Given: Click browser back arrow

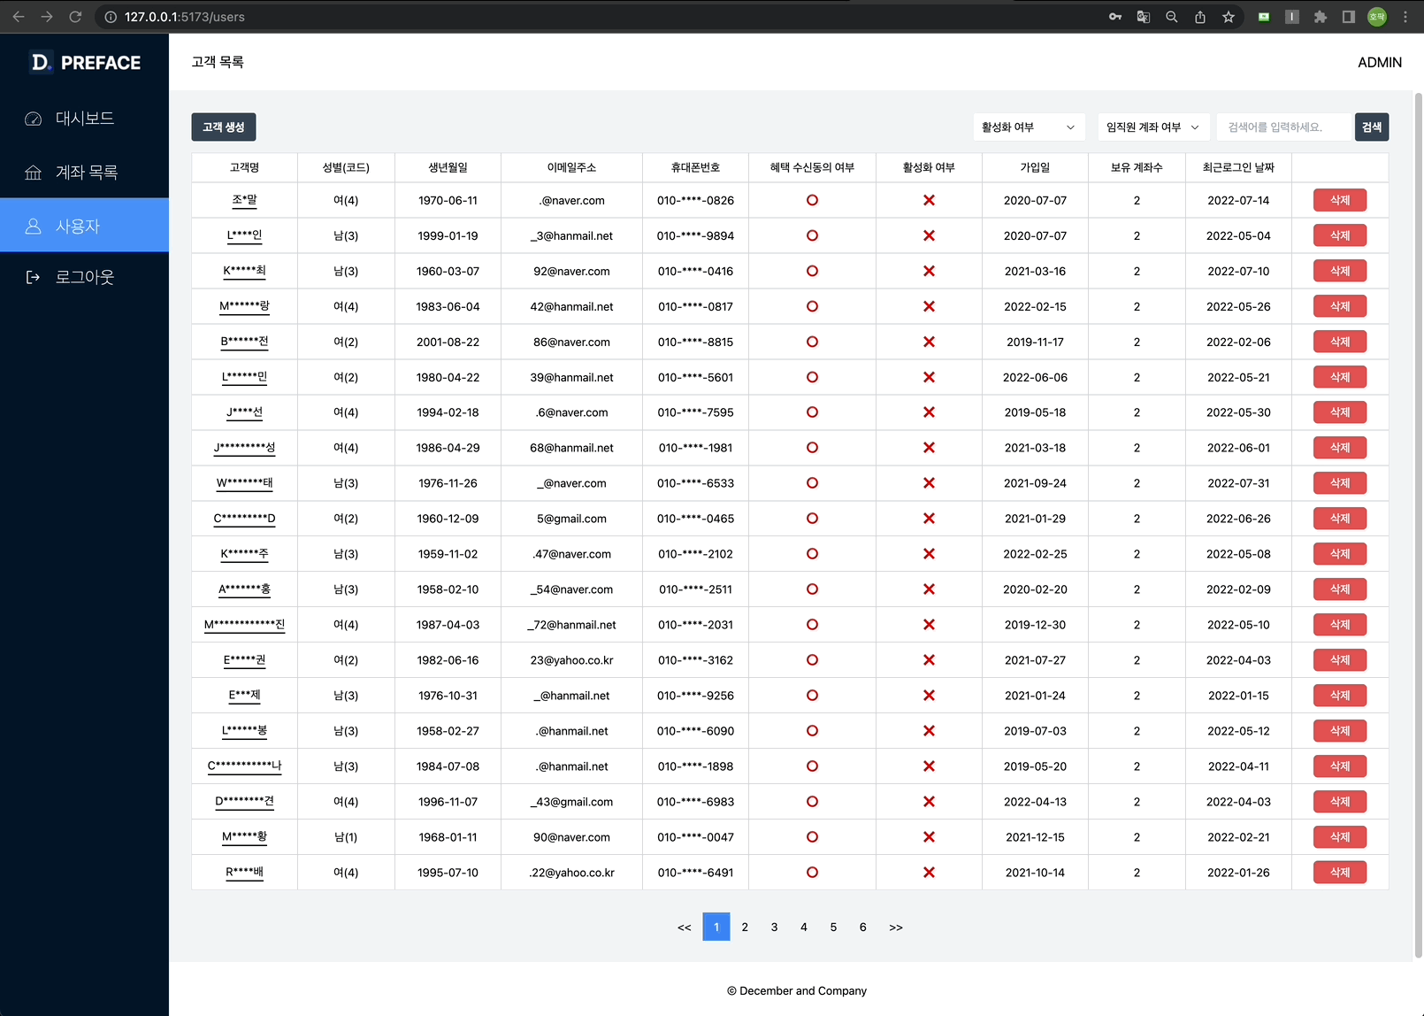Looking at the screenshot, I should pos(19,17).
